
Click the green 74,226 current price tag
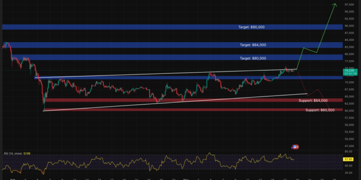[349, 71]
